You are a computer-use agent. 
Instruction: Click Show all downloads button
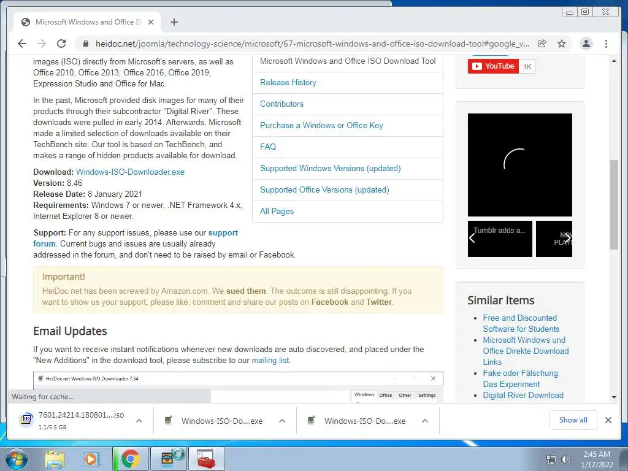[573, 419]
